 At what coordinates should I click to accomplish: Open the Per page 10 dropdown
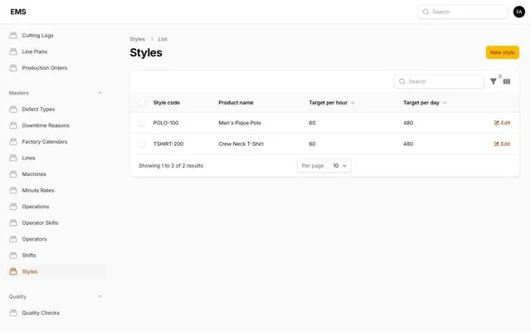340,166
